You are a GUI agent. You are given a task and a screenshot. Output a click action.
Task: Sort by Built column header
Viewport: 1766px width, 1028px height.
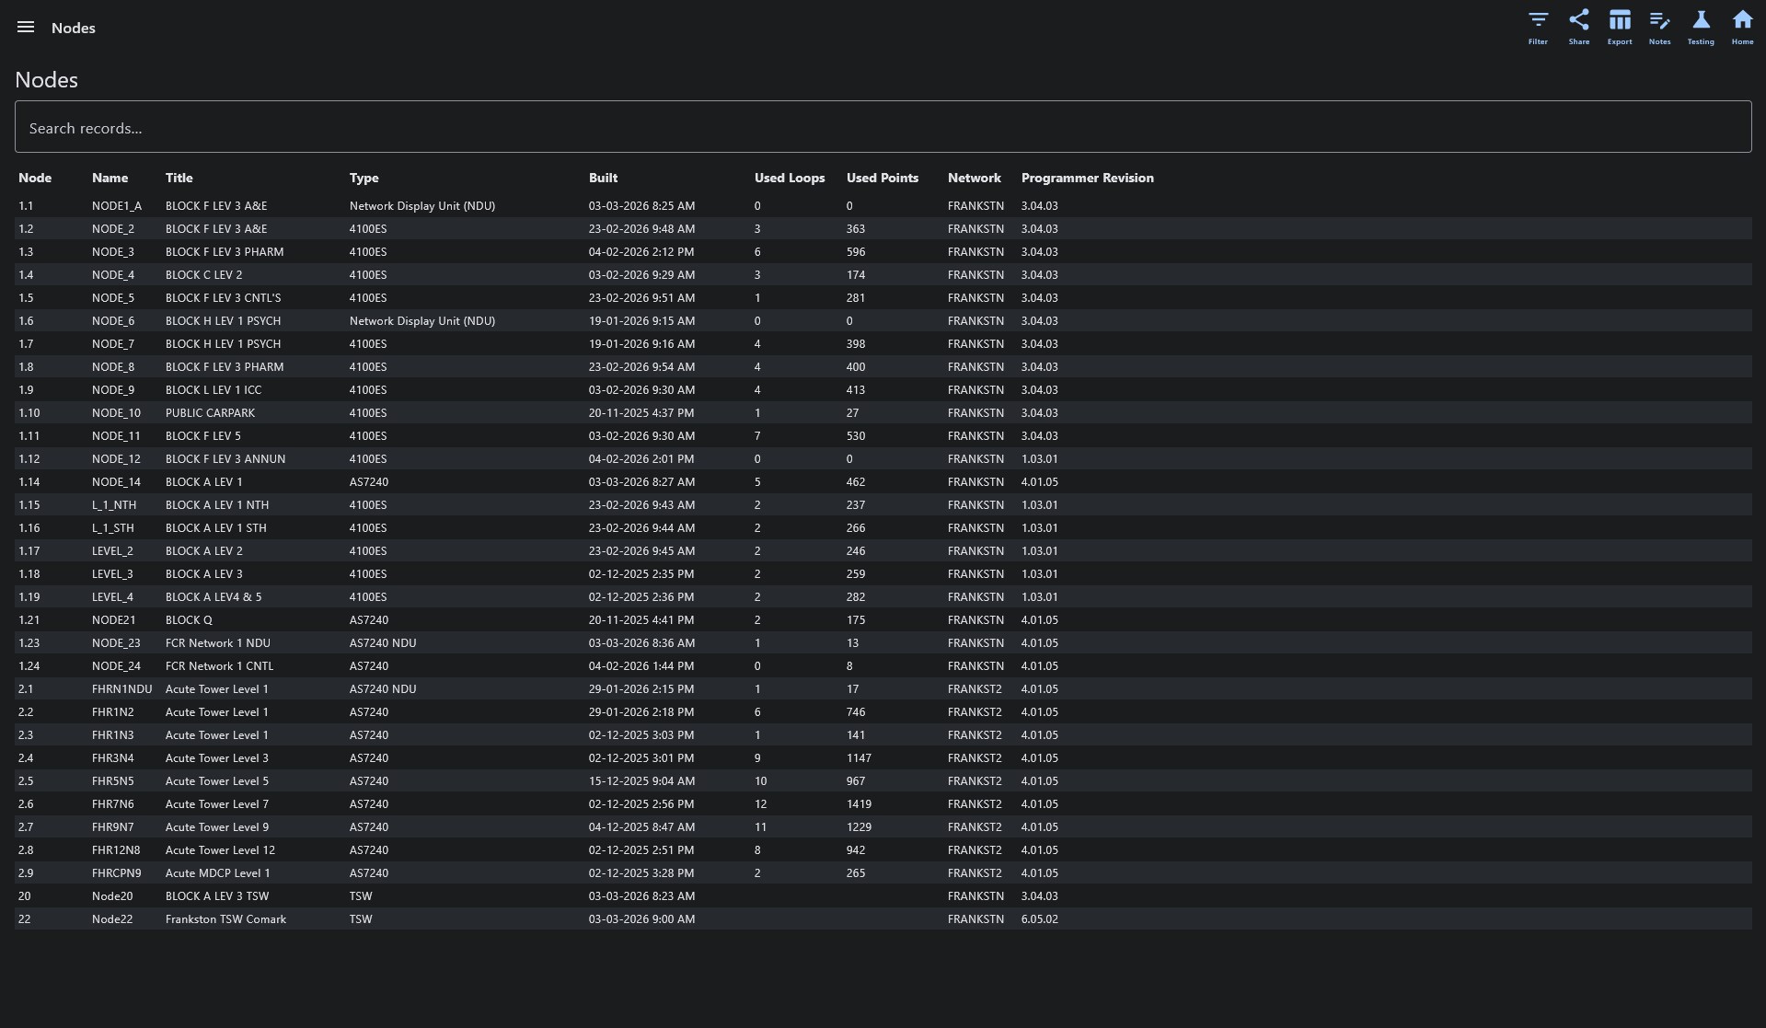coord(603,178)
